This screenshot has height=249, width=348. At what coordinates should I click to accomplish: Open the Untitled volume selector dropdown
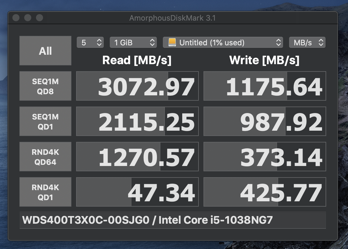point(223,43)
